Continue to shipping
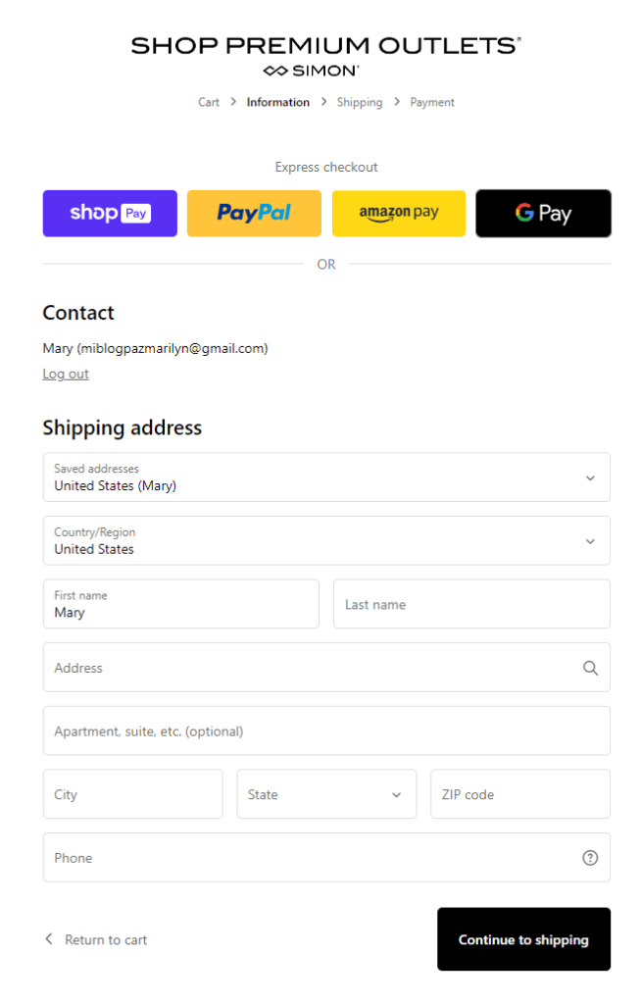The width and height of the screenshot is (642, 1004). point(523,939)
